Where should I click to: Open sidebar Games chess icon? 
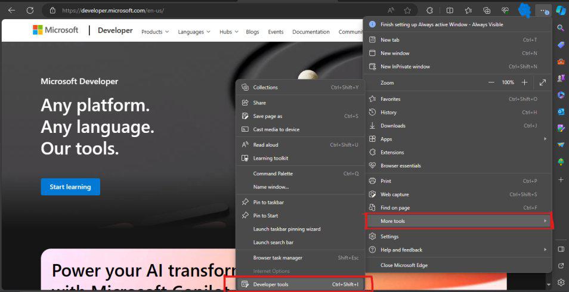pos(561,77)
